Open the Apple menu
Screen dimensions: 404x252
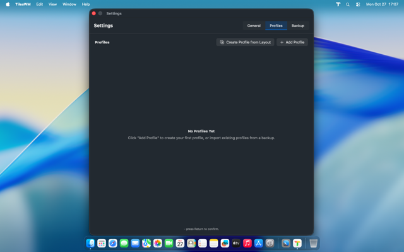pyautogui.click(x=8, y=4)
